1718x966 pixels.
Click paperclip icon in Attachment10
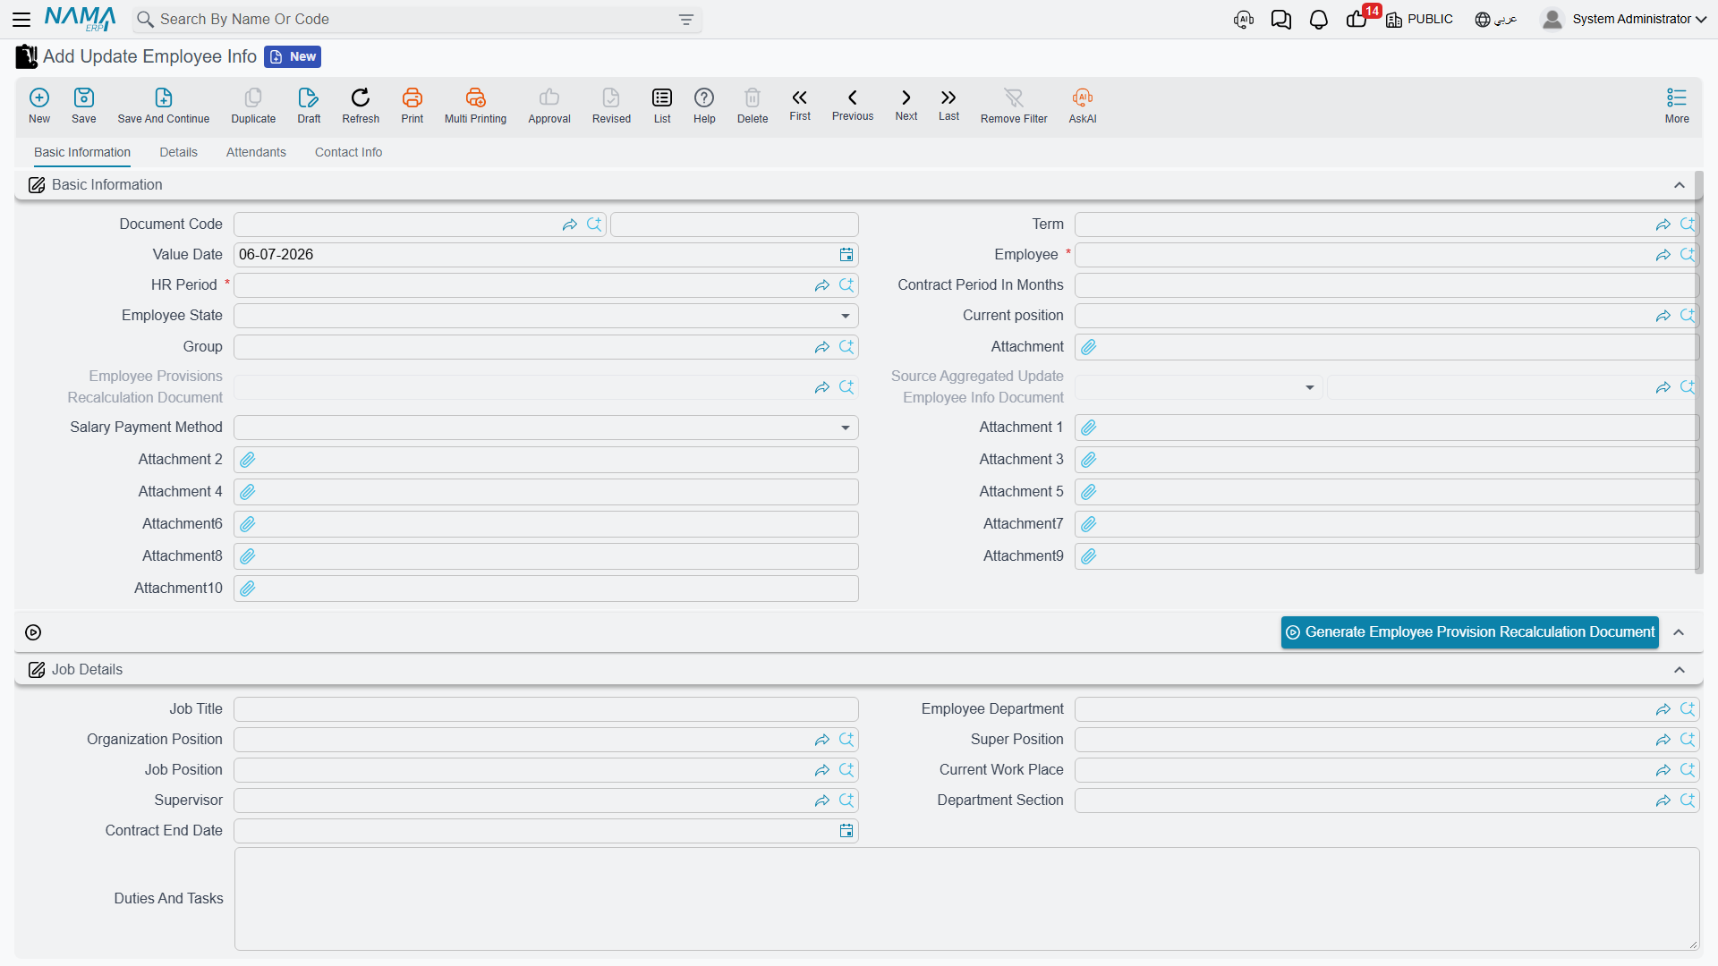[x=248, y=589]
